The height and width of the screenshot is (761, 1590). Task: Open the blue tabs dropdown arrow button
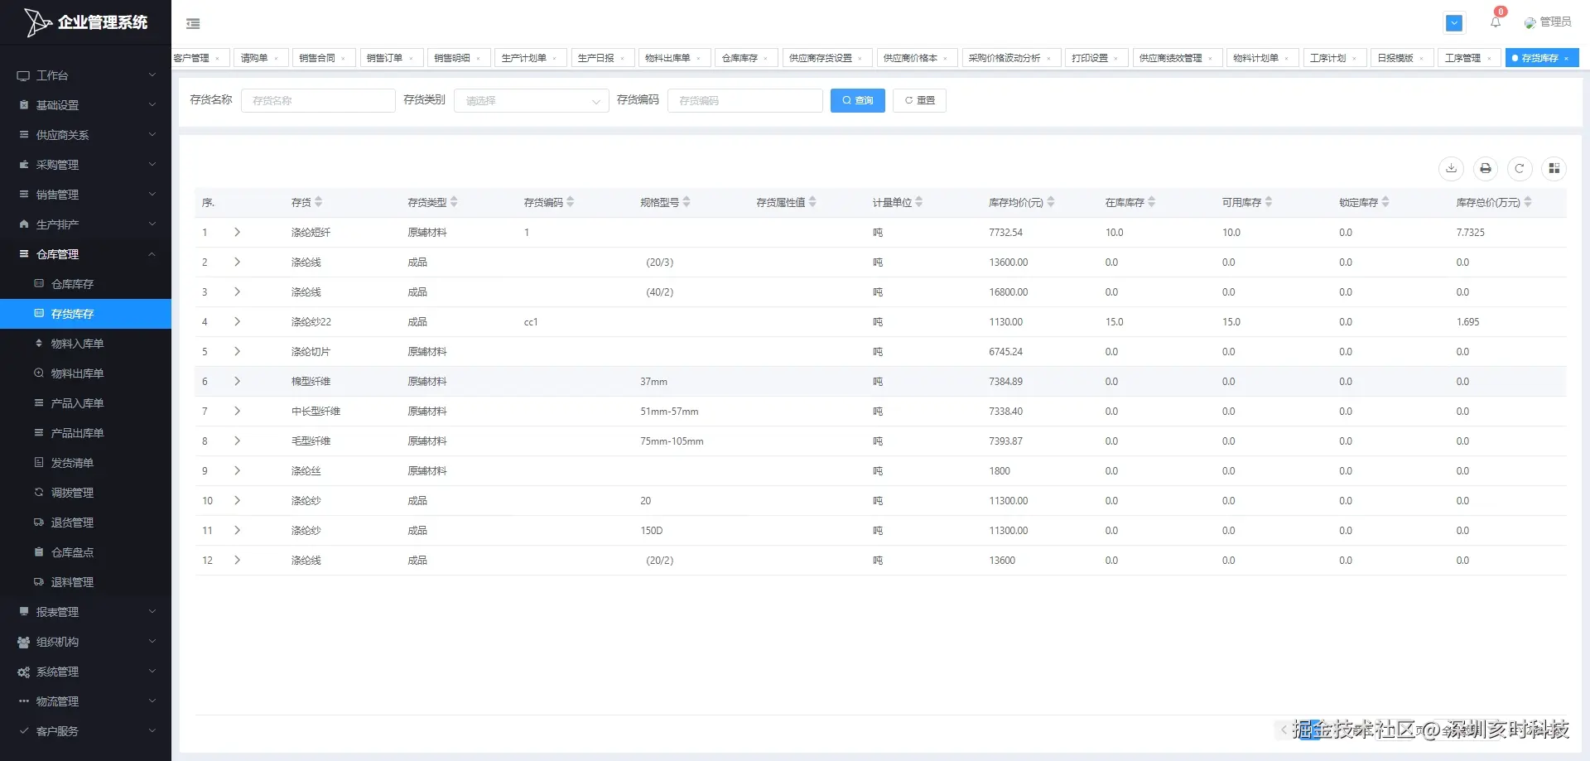click(1454, 23)
